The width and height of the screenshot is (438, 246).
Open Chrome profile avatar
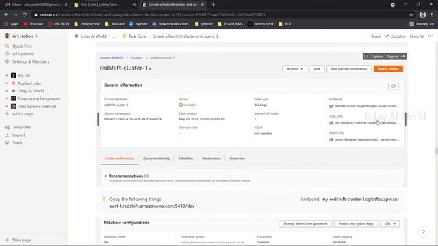click(423, 15)
